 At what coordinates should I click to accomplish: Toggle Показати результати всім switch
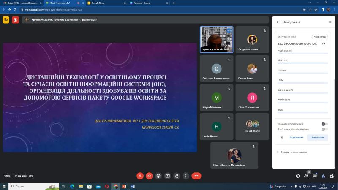tap(324, 124)
